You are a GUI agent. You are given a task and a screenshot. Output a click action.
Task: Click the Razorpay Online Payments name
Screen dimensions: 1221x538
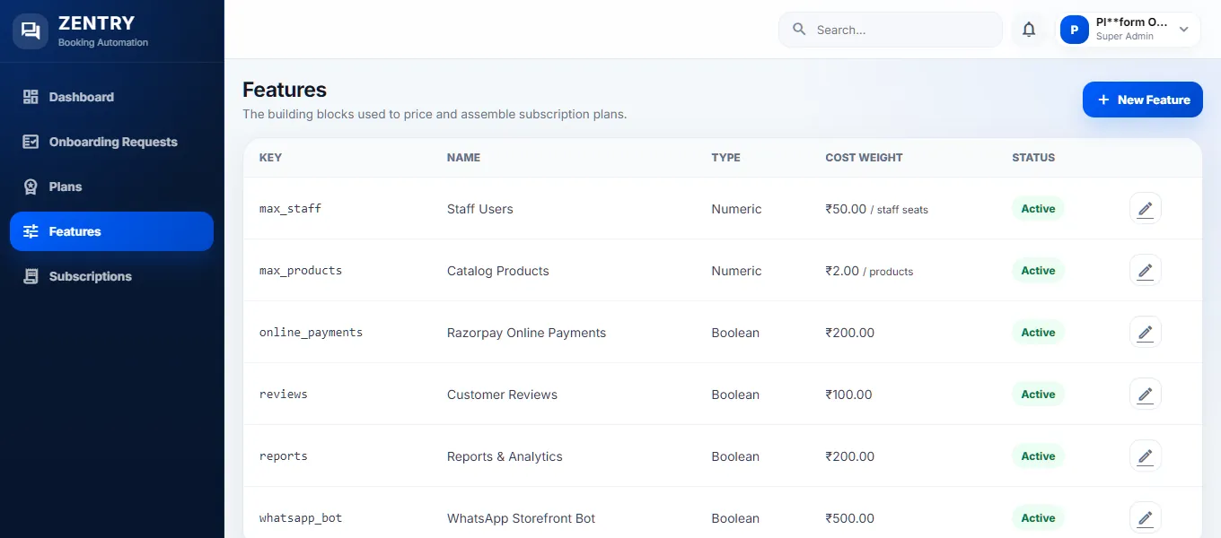coord(526,333)
